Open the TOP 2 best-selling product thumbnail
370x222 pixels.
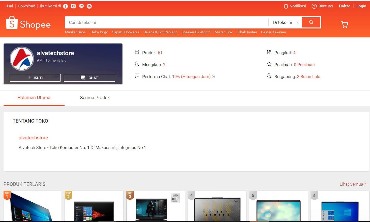(x=94, y=206)
